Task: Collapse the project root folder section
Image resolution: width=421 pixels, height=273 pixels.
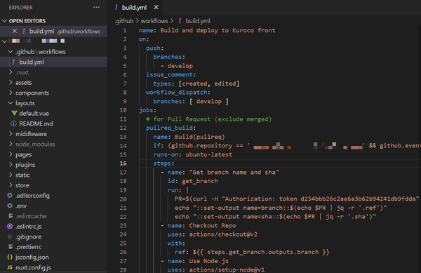Action: tap(4, 41)
